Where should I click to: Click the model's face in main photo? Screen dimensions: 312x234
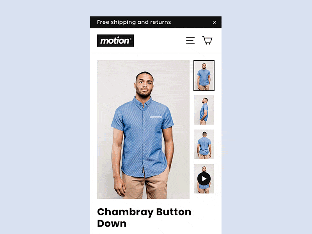144,87
